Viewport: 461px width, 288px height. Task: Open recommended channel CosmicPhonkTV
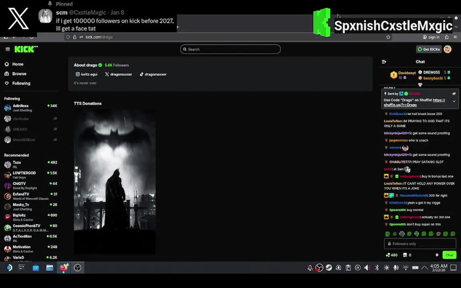(30, 228)
